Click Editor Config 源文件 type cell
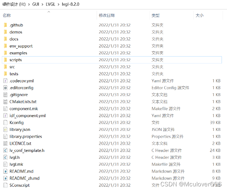This screenshot has width=227, height=190. [x=171, y=88]
